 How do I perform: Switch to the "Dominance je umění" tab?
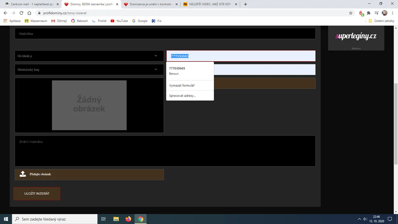click(151, 4)
